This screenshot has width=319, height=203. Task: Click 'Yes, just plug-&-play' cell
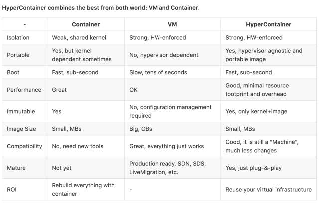click(x=253, y=168)
